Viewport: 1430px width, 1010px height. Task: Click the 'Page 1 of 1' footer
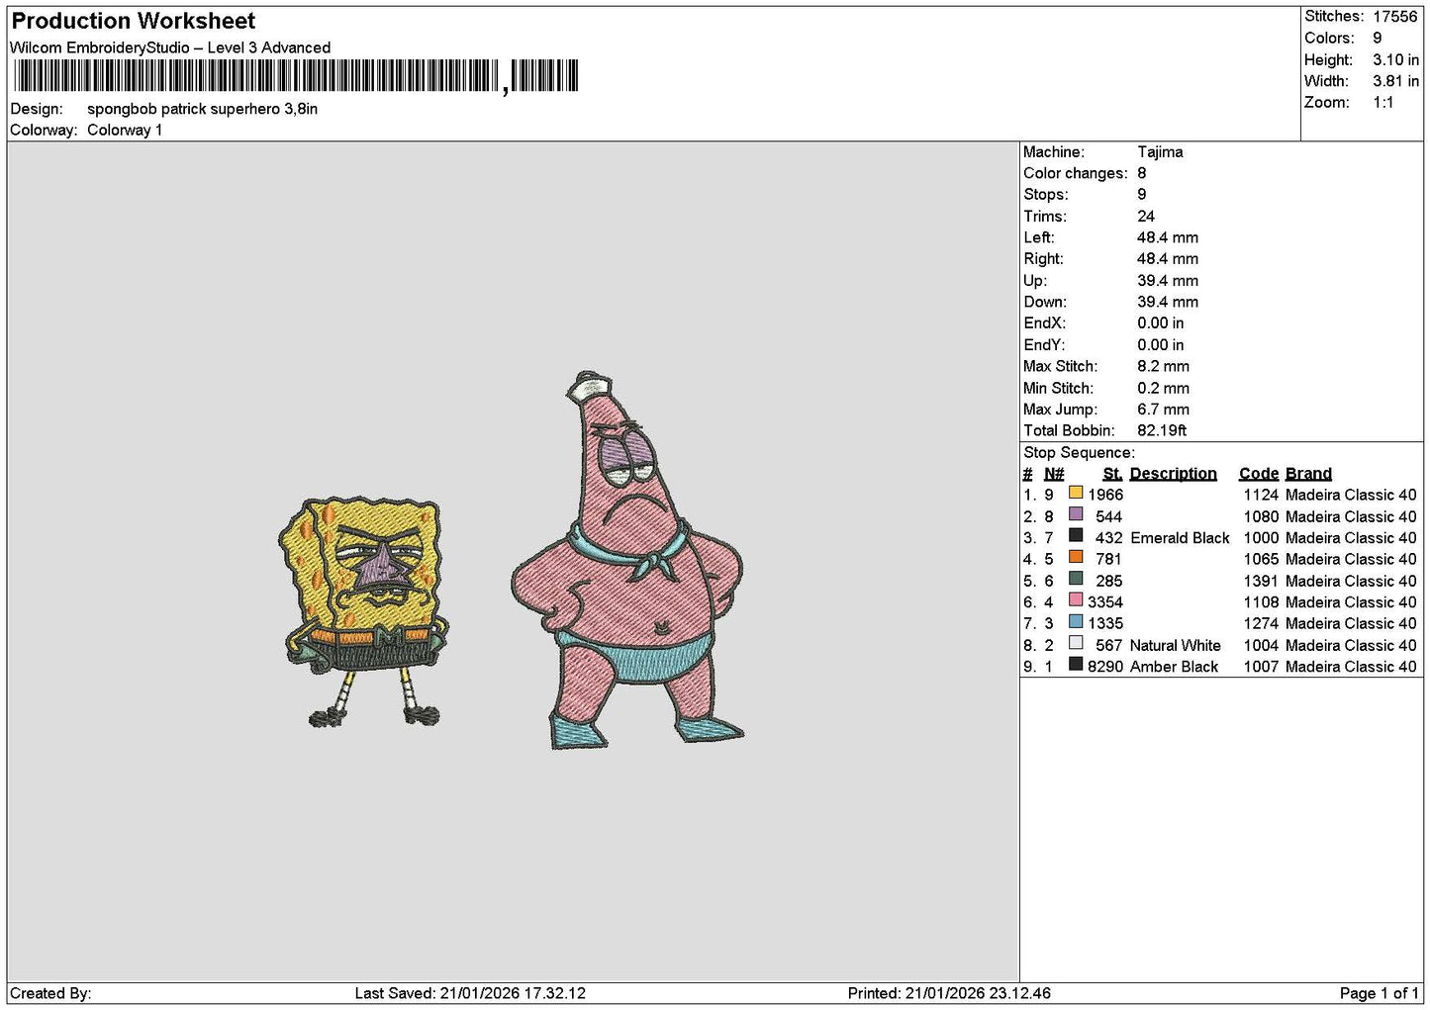[1379, 993]
